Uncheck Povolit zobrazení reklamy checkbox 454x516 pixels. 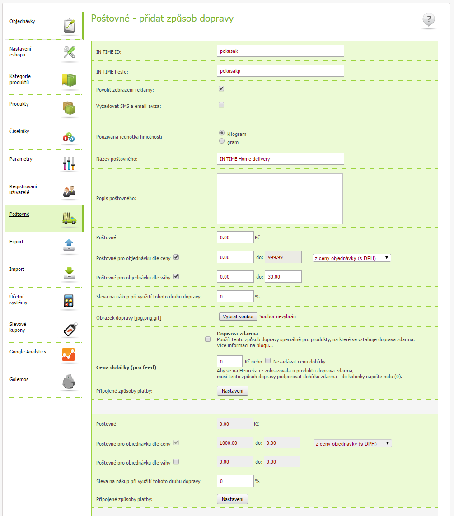[221, 88]
